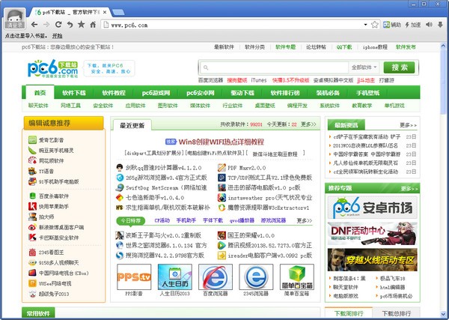The height and width of the screenshot is (320, 449).
Task: Select the 首页 navigation tab
Action: tap(40, 93)
